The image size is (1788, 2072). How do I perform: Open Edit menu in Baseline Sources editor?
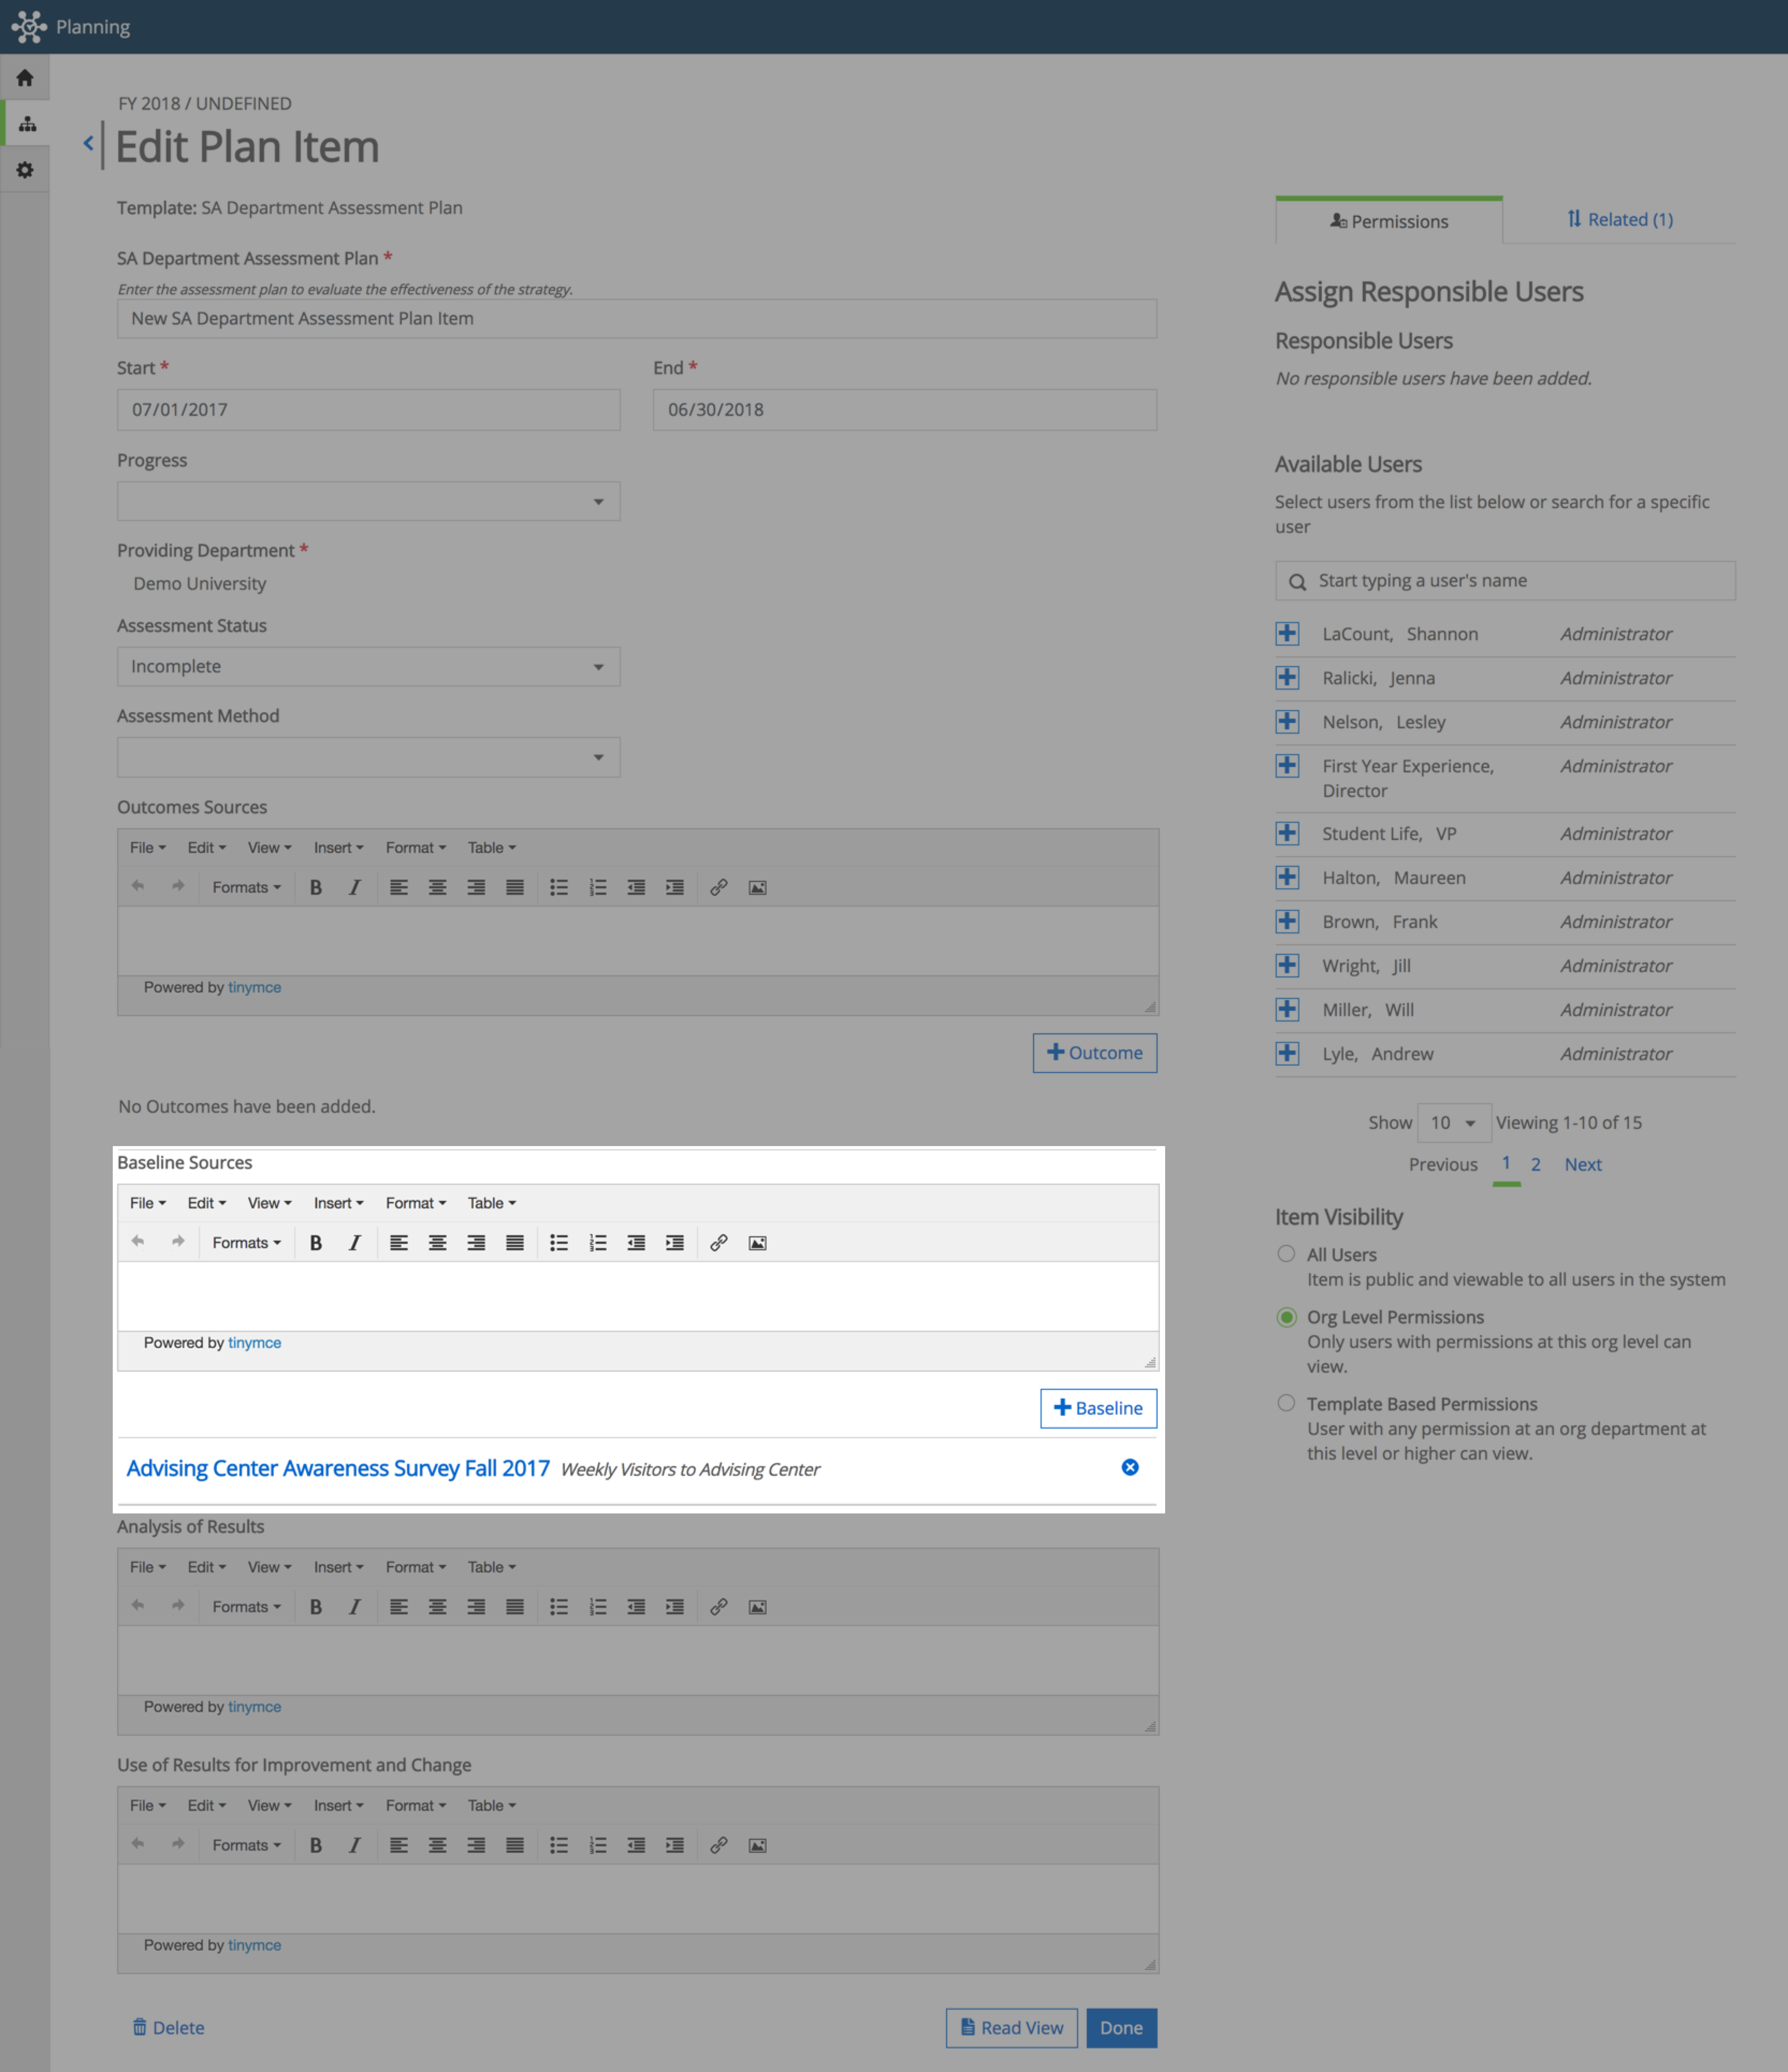coord(207,1203)
